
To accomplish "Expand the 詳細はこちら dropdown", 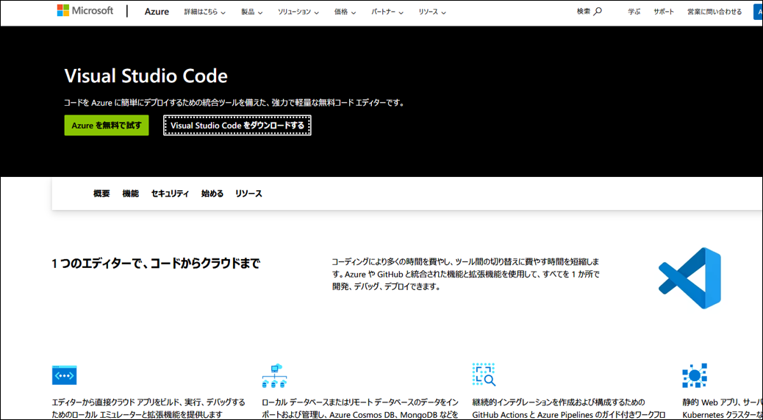I will coord(205,12).
